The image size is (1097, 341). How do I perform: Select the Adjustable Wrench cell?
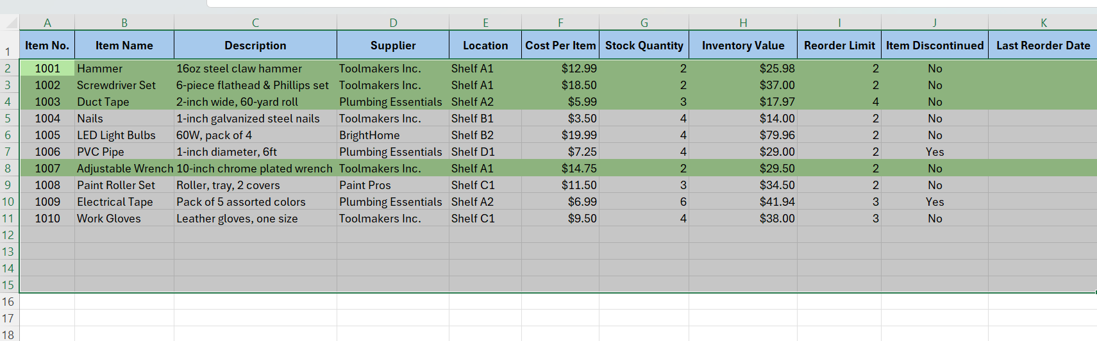(x=124, y=169)
